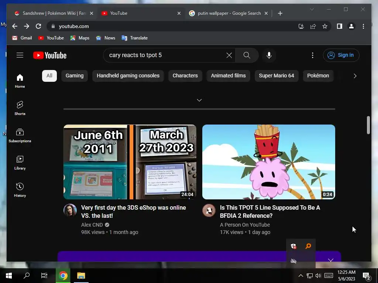Open Shorts in the sidebar
This screenshot has height=283, width=378.
20,108
